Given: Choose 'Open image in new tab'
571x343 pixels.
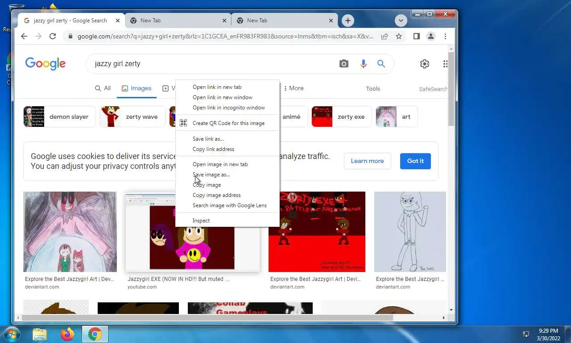Looking at the screenshot, I should click(x=228, y=164).
